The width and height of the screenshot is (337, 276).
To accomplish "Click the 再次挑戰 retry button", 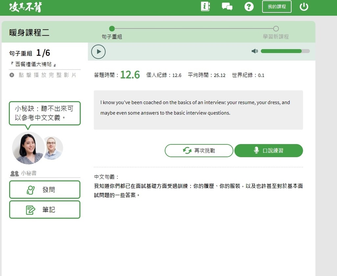I will 199,150.
